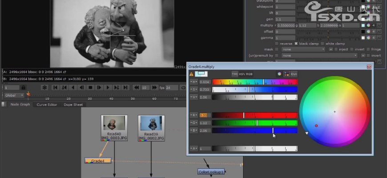Open the gamma curve animation icon
This screenshot has height=178, width=387.
(x=379, y=38)
